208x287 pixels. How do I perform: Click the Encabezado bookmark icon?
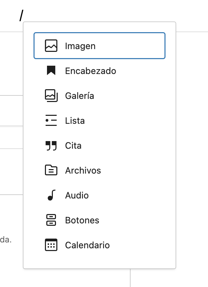tap(51, 71)
